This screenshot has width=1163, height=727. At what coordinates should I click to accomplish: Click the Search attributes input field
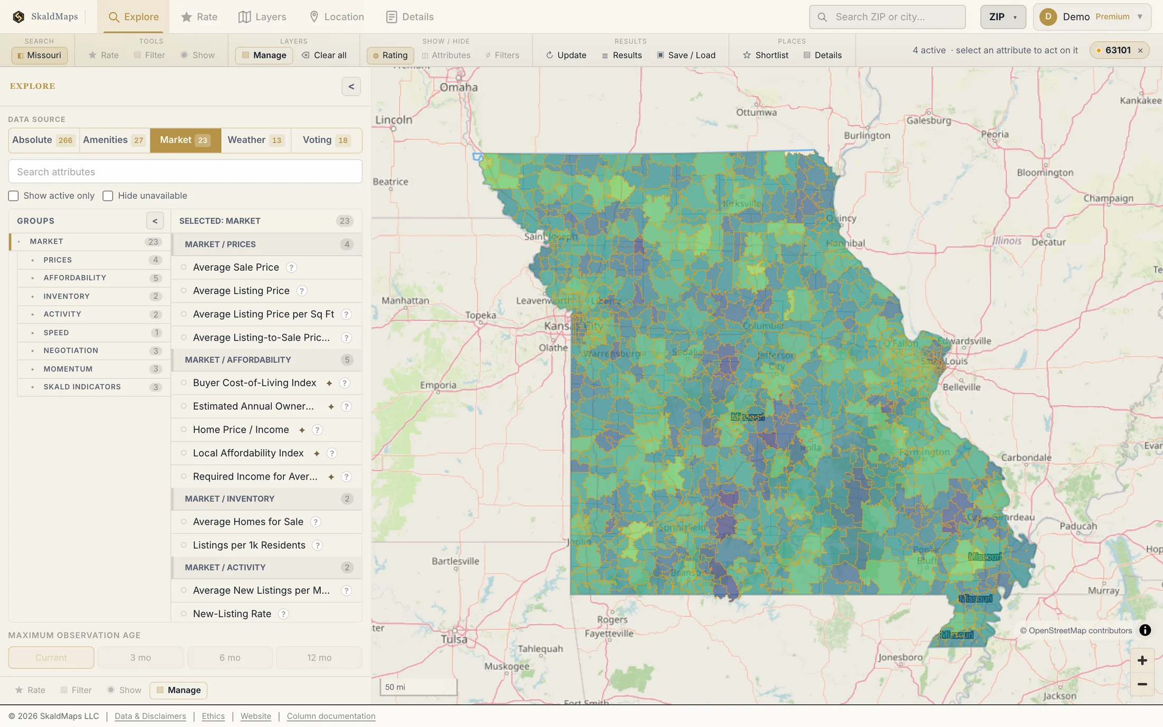[x=186, y=172]
